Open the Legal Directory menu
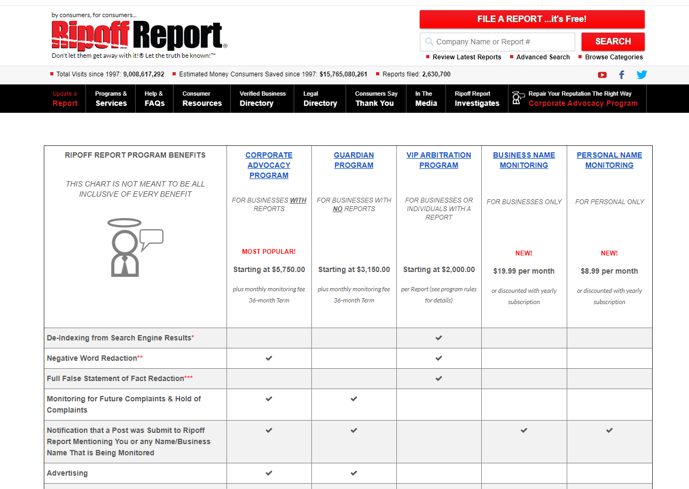The width and height of the screenshot is (689, 489). [x=320, y=98]
